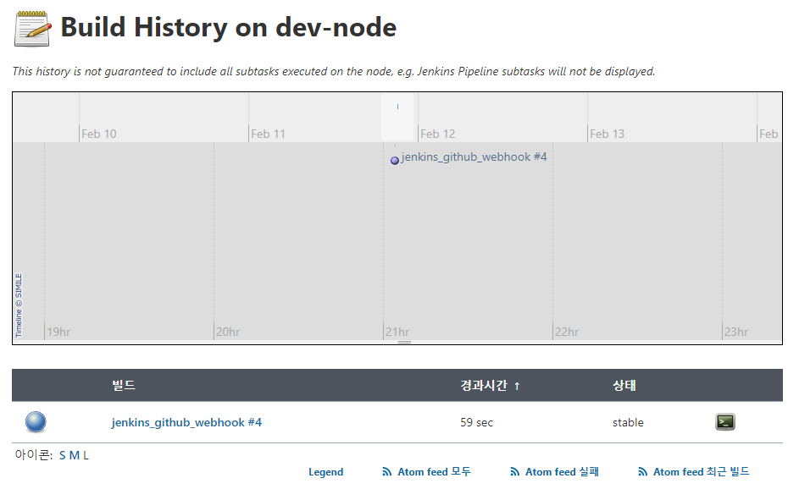The image size is (788, 489).
Task: Click RSS icon beside Atom feed 모두
Action: (387, 472)
